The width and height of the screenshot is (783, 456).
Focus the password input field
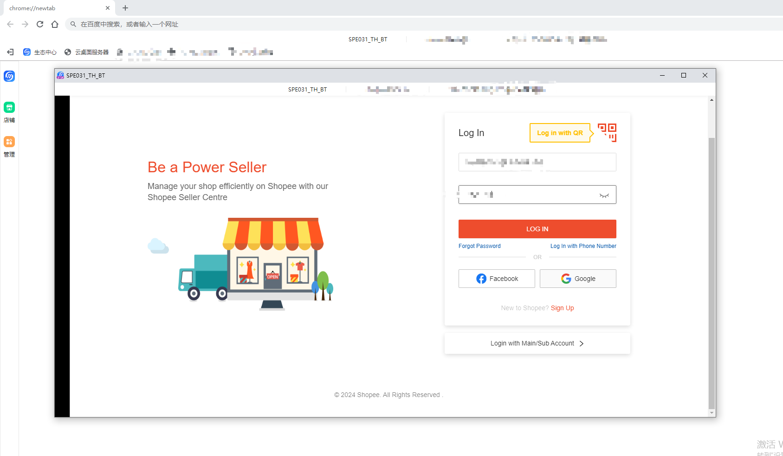tap(537, 195)
